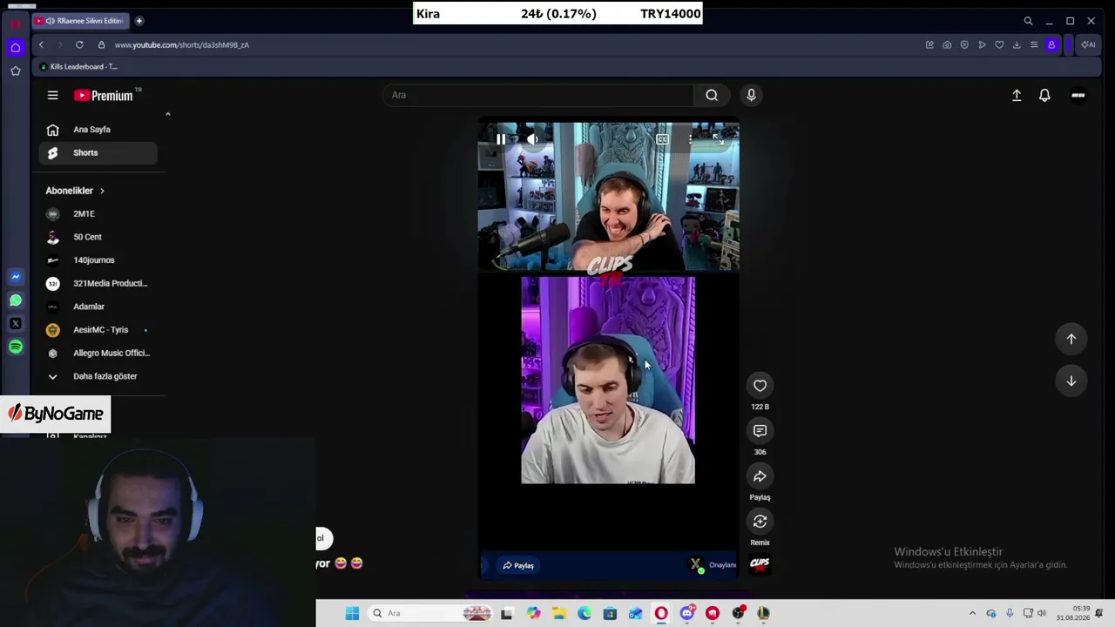
Task: Expand the Short to fullscreen
Action: pyautogui.click(x=718, y=139)
